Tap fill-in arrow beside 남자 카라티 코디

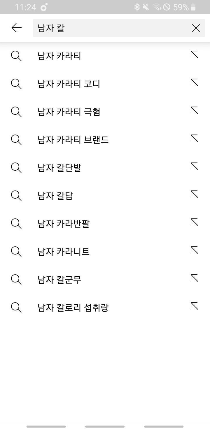194,83
